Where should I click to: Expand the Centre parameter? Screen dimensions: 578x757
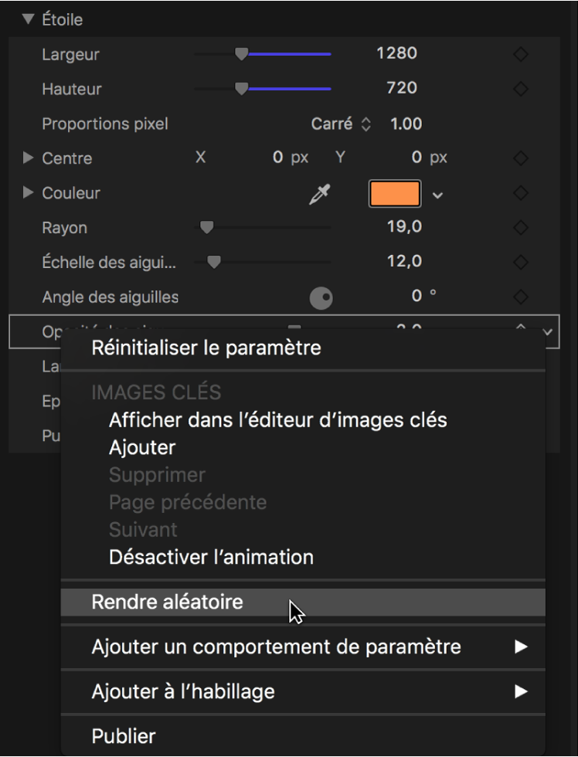point(26,158)
